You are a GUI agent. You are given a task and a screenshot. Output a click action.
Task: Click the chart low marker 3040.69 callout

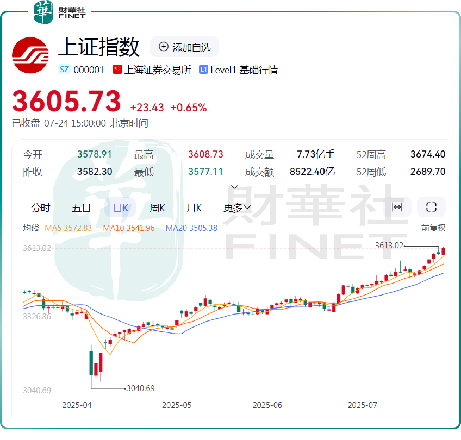click(x=141, y=388)
